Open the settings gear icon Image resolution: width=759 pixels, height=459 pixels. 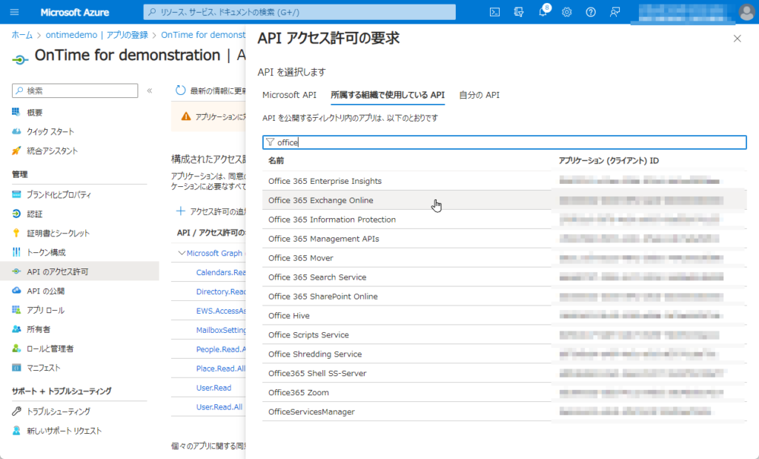tap(567, 12)
